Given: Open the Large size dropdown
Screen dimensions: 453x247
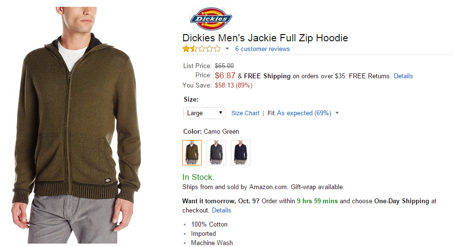Looking at the screenshot, I should coord(204,113).
